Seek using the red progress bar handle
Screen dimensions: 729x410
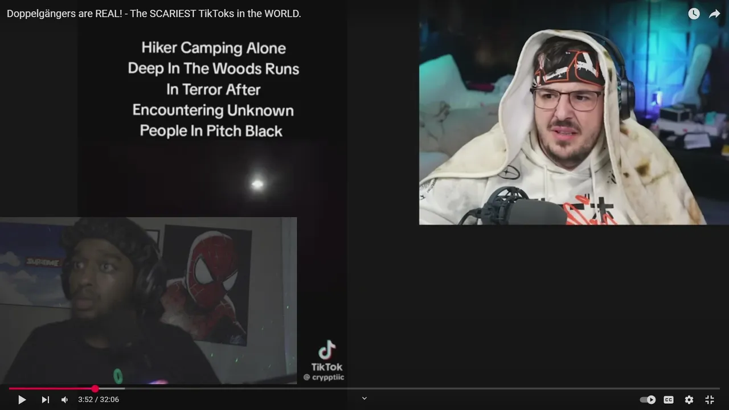coord(95,389)
